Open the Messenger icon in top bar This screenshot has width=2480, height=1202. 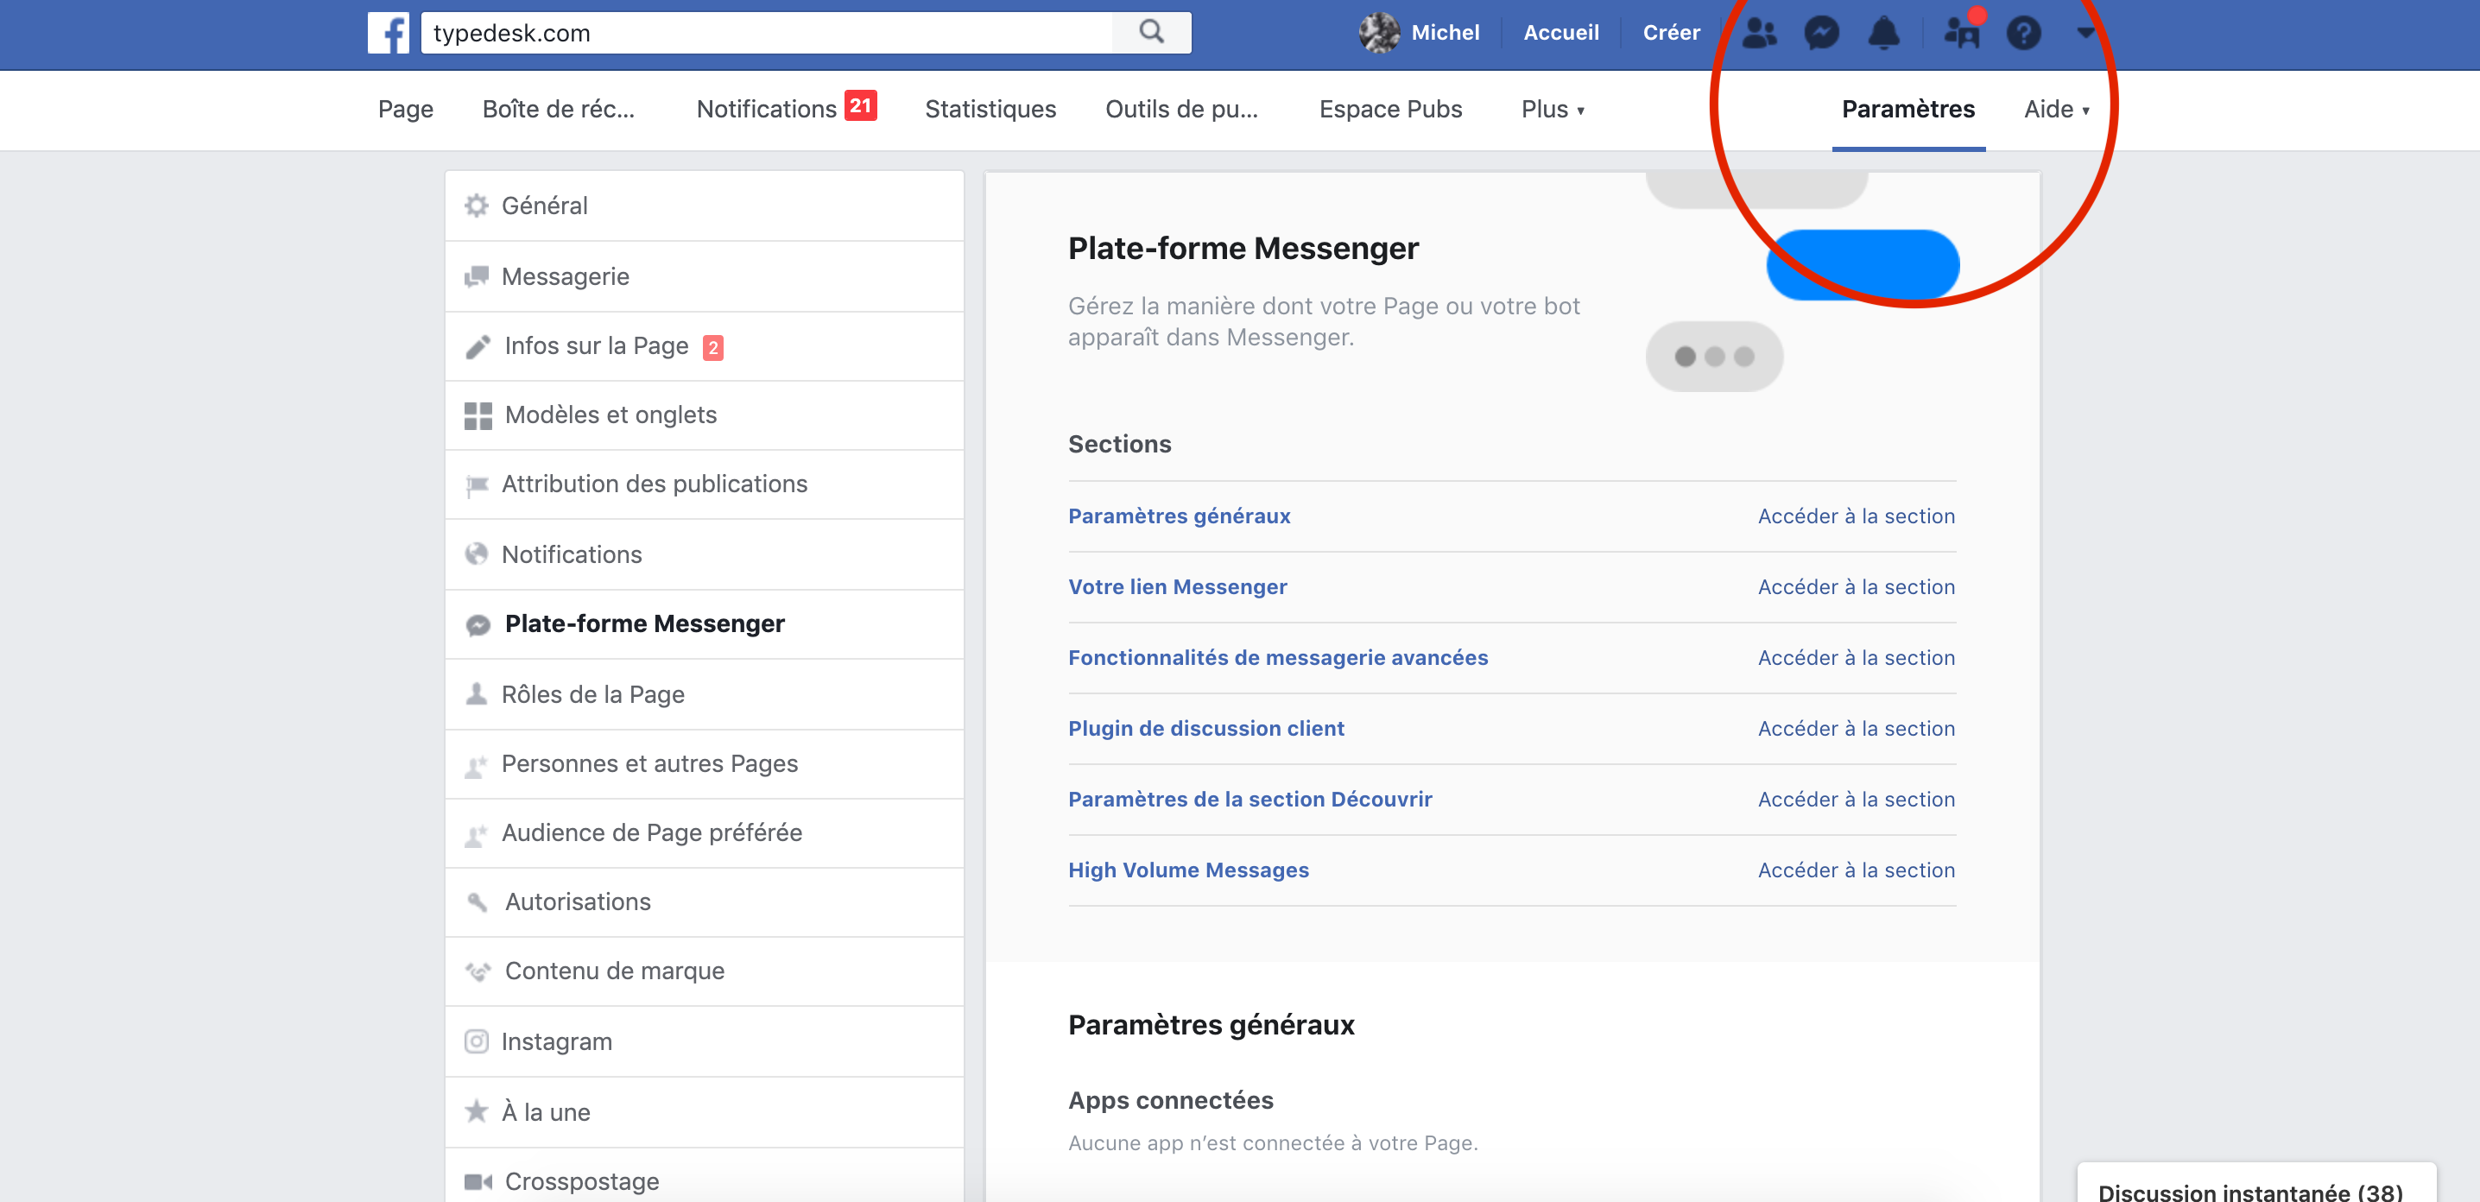[1820, 33]
